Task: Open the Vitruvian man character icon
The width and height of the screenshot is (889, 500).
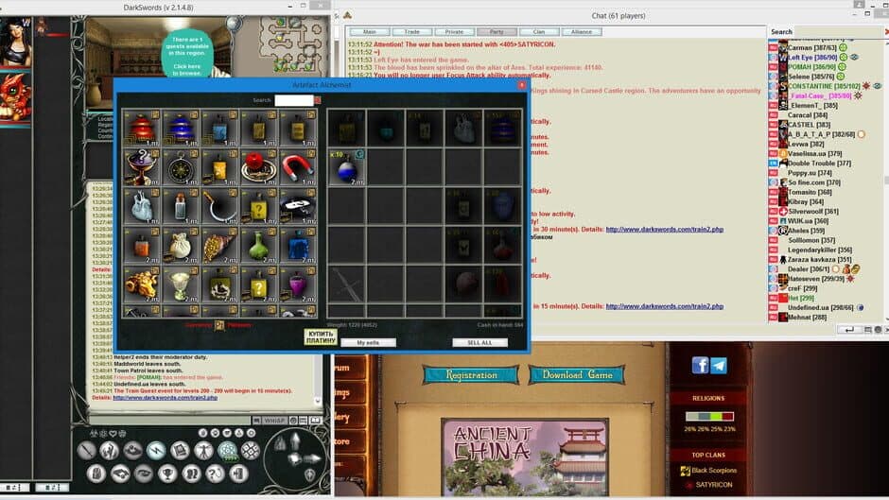Action: click(x=203, y=451)
